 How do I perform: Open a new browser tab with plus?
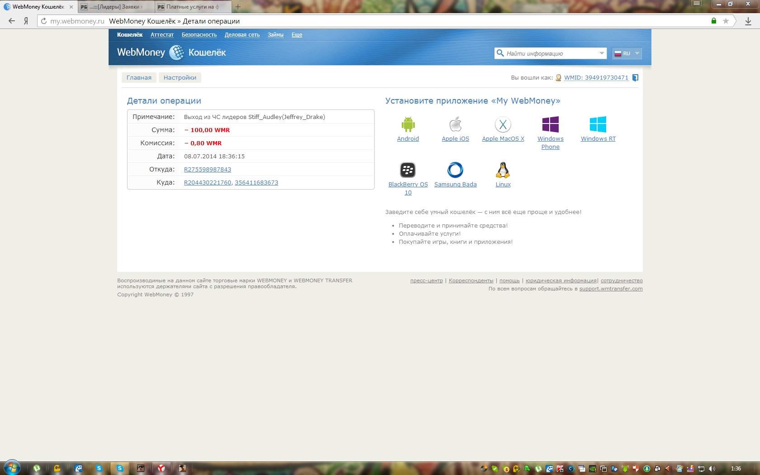click(x=238, y=7)
